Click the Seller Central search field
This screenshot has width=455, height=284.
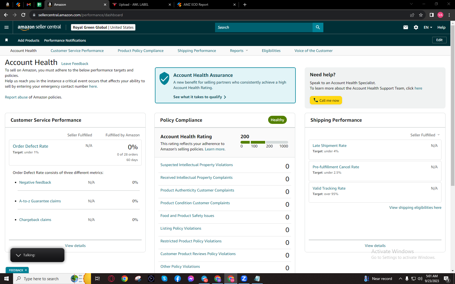point(264,27)
